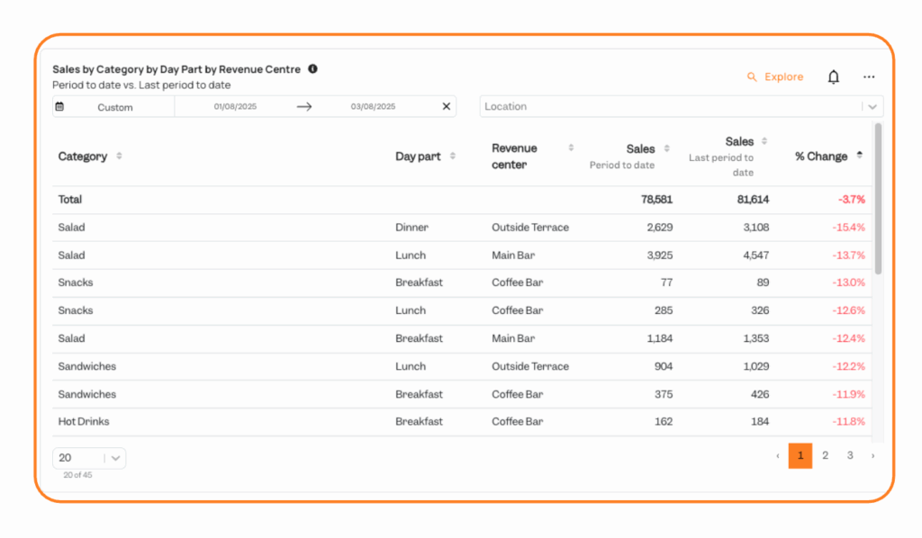Open the Custom period selector

click(x=114, y=107)
